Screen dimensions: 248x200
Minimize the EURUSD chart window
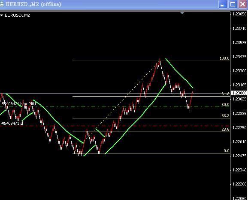tap(223, 4)
